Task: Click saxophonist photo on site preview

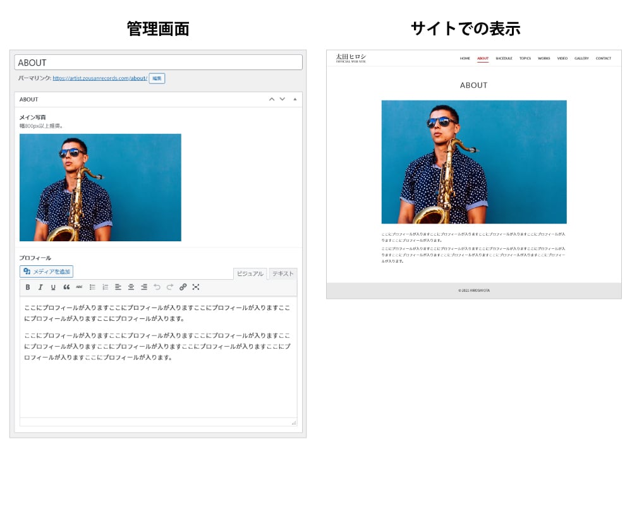Action: pyautogui.click(x=474, y=162)
